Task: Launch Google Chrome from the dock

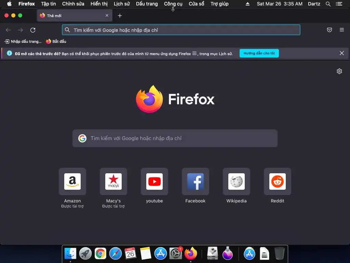Action: click(100, 254)
